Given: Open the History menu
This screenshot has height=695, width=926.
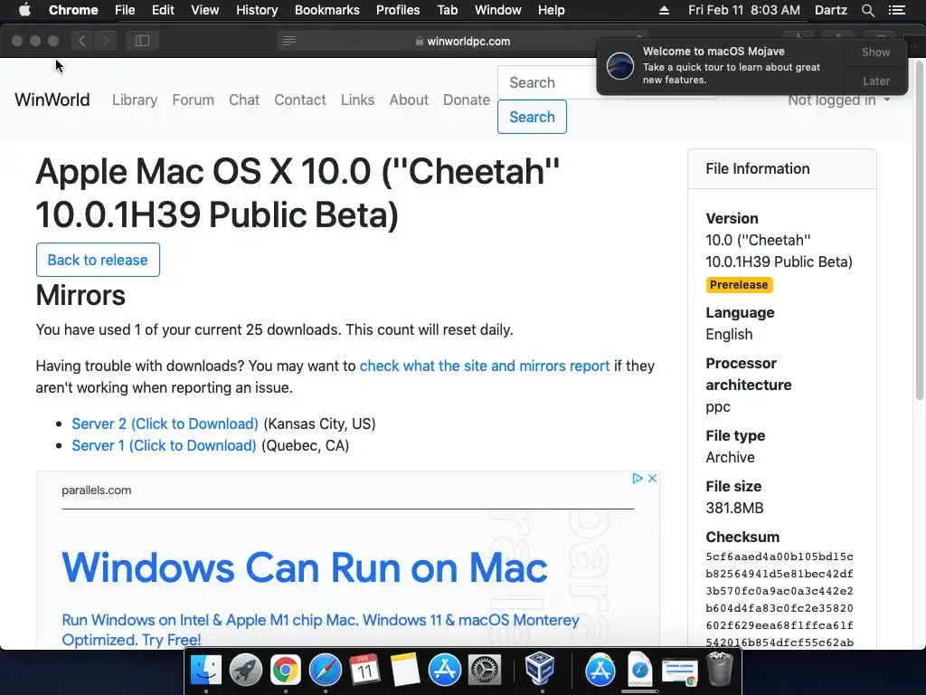Looking at the screenshot, I should click(257, 10).
